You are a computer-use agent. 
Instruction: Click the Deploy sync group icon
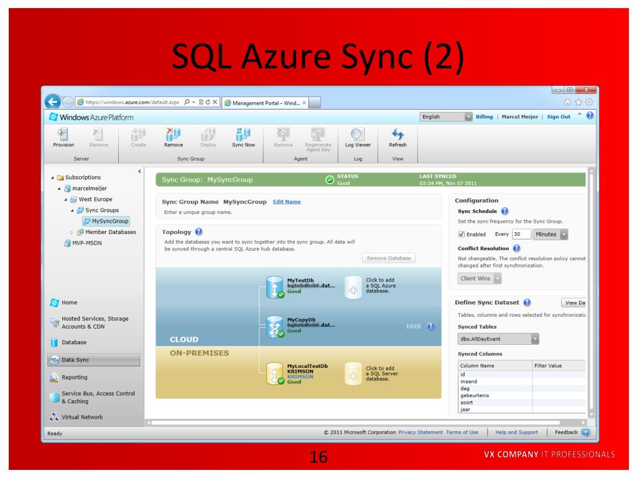(x=208, y=134)
